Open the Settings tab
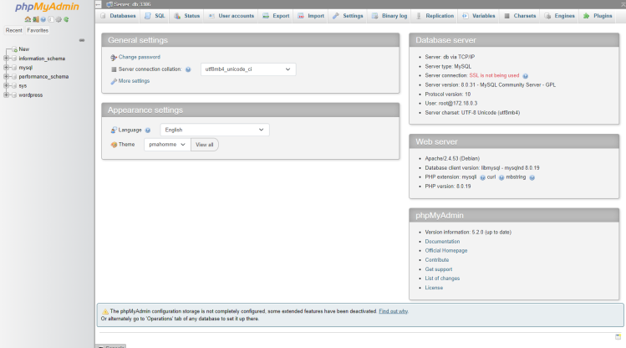Viewport: 626px width, 348px height. coord(348,16)
